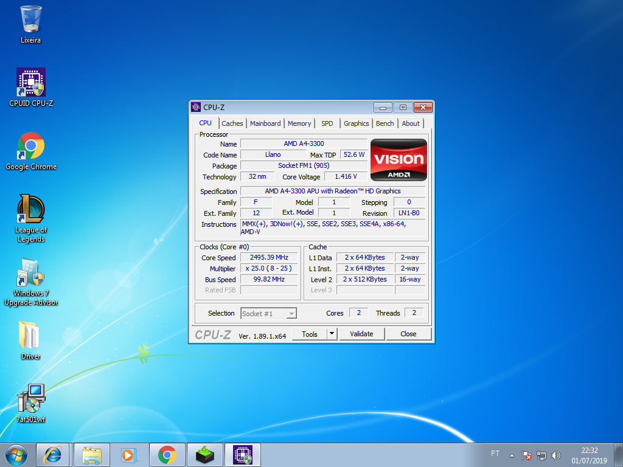Click the version text Ver. 1.89.1.x64
623x467 pixels.
(262, 336)
